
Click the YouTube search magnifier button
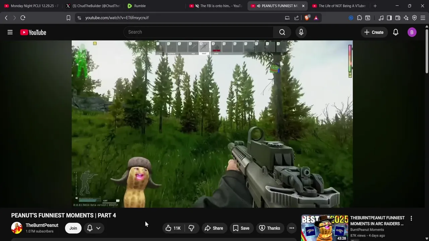tap(282, 32)
